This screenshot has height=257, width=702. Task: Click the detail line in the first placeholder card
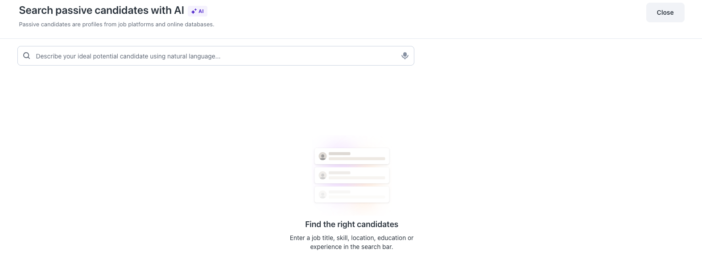tap(357, 159)
